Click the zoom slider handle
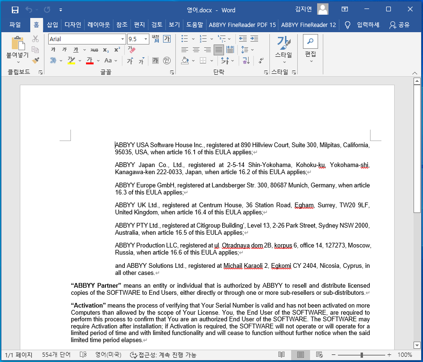423x362 pixels. coord(362,355)
